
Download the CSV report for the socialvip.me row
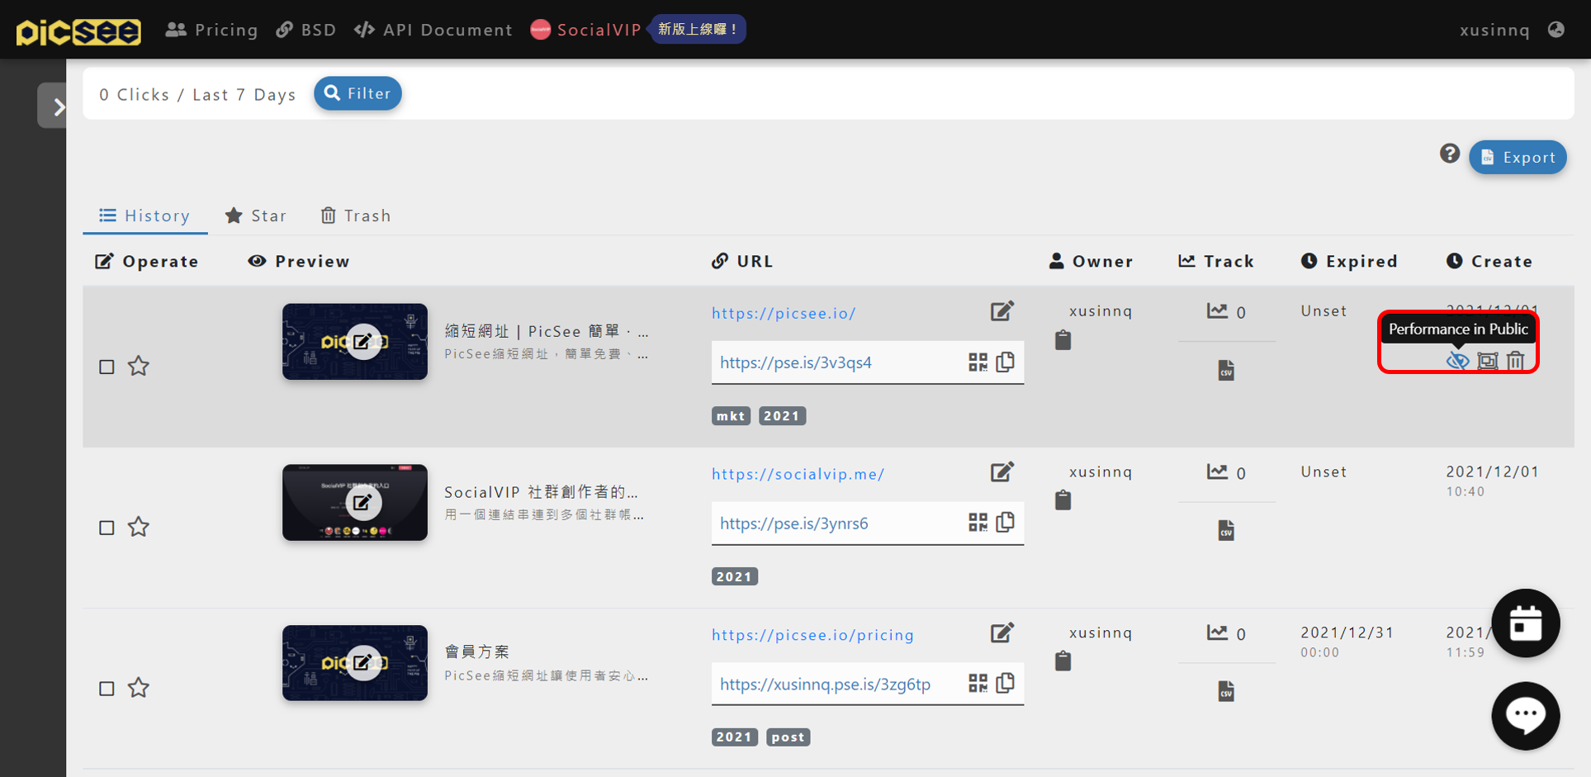pyautogui.click(x=1226, y=530)
